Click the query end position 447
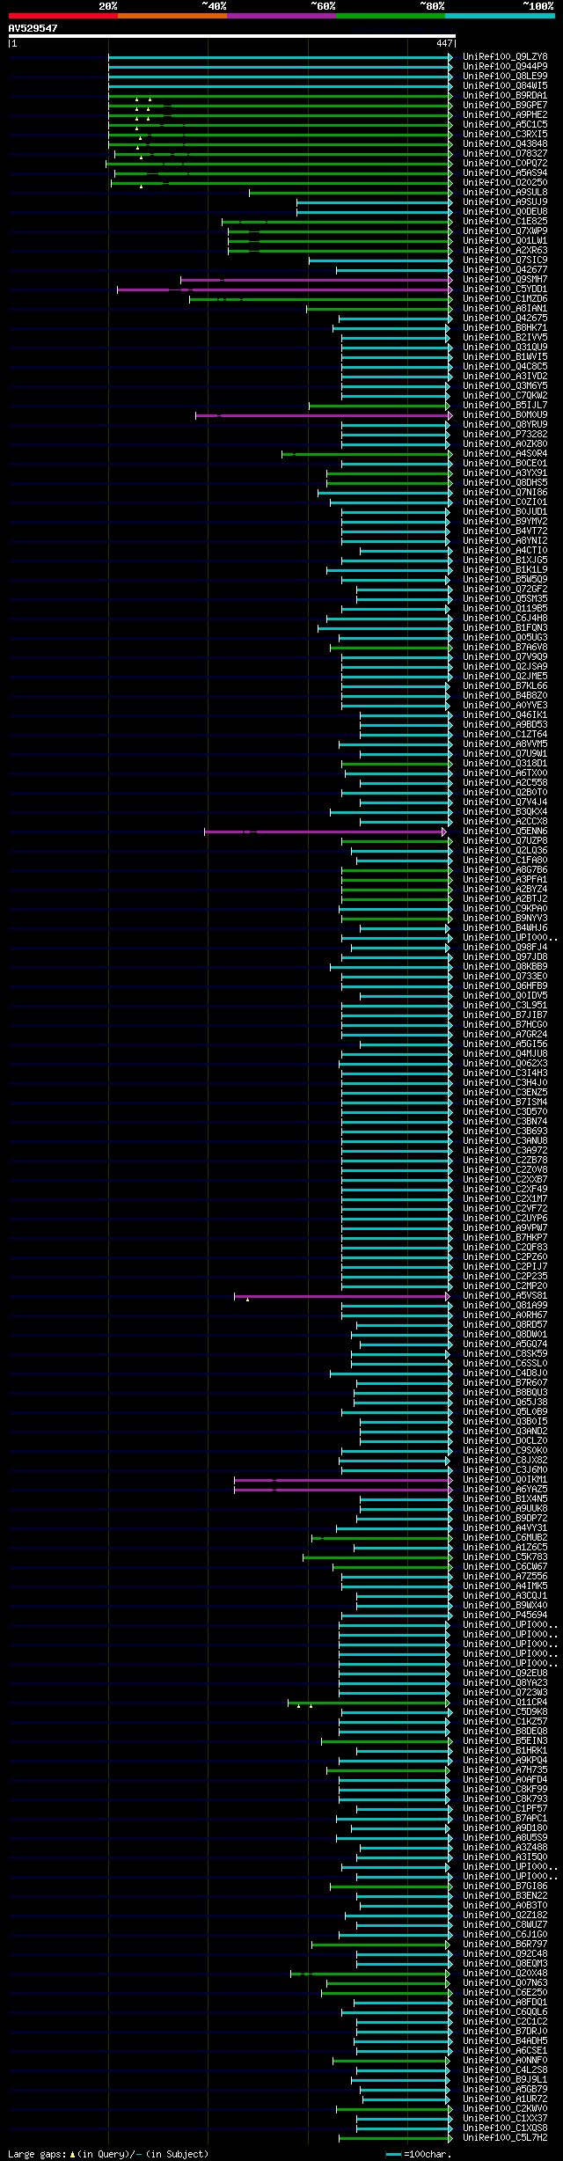This screenshot has width=563, height=2161. [x=444, y=43]
